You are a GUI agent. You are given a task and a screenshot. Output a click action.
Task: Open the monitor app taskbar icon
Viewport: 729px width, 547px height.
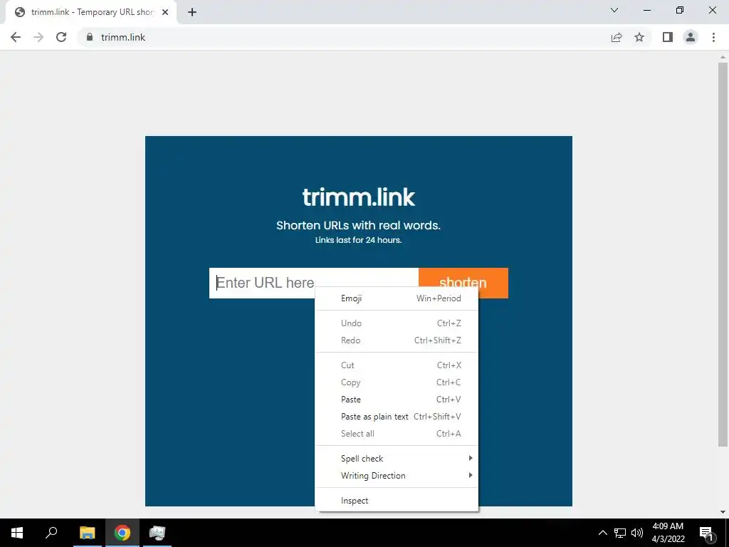coord(157,533)
